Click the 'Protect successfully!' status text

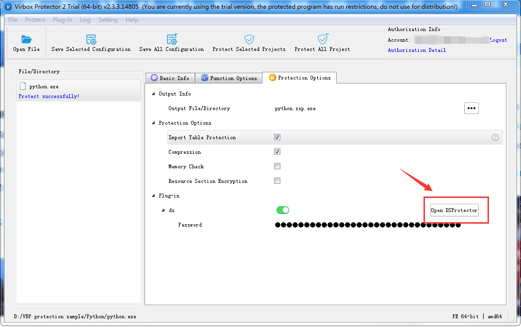point(49,97)
